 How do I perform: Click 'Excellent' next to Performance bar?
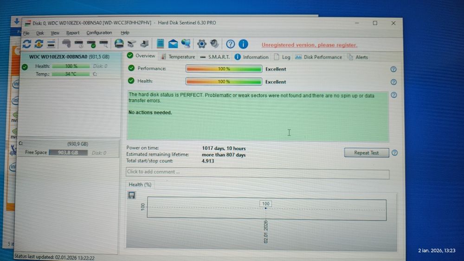276,69
